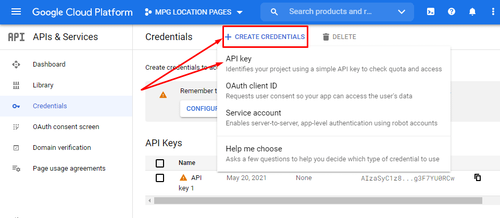Open the help question mark icon
Screen dimensions: 500x218
coord(452,12)
